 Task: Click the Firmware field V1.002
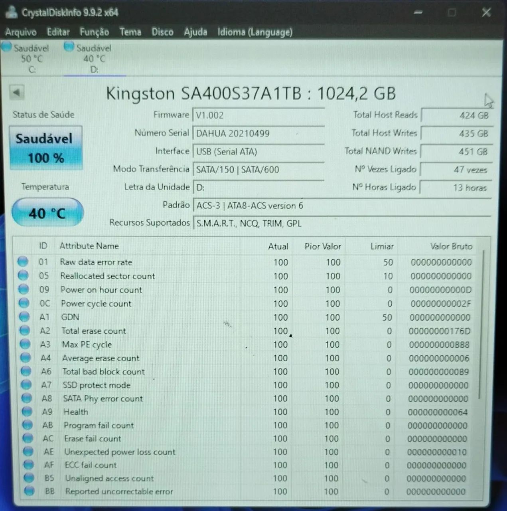click(x=258, y=115)
